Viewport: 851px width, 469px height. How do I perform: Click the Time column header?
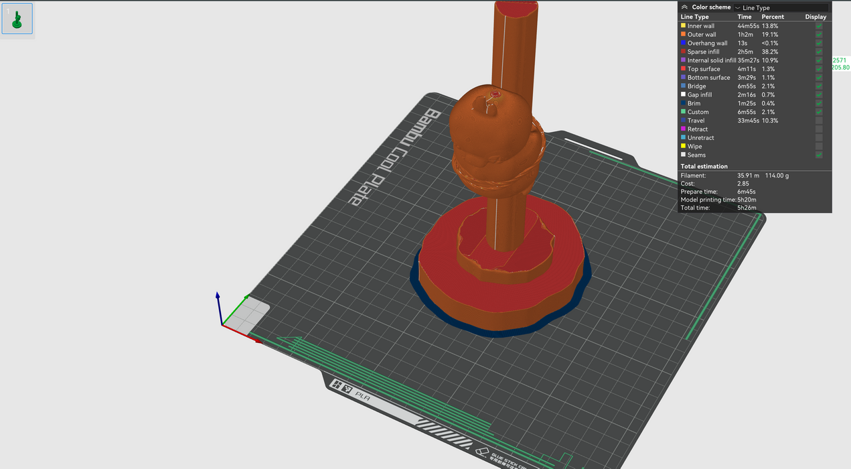click(745, 17)
